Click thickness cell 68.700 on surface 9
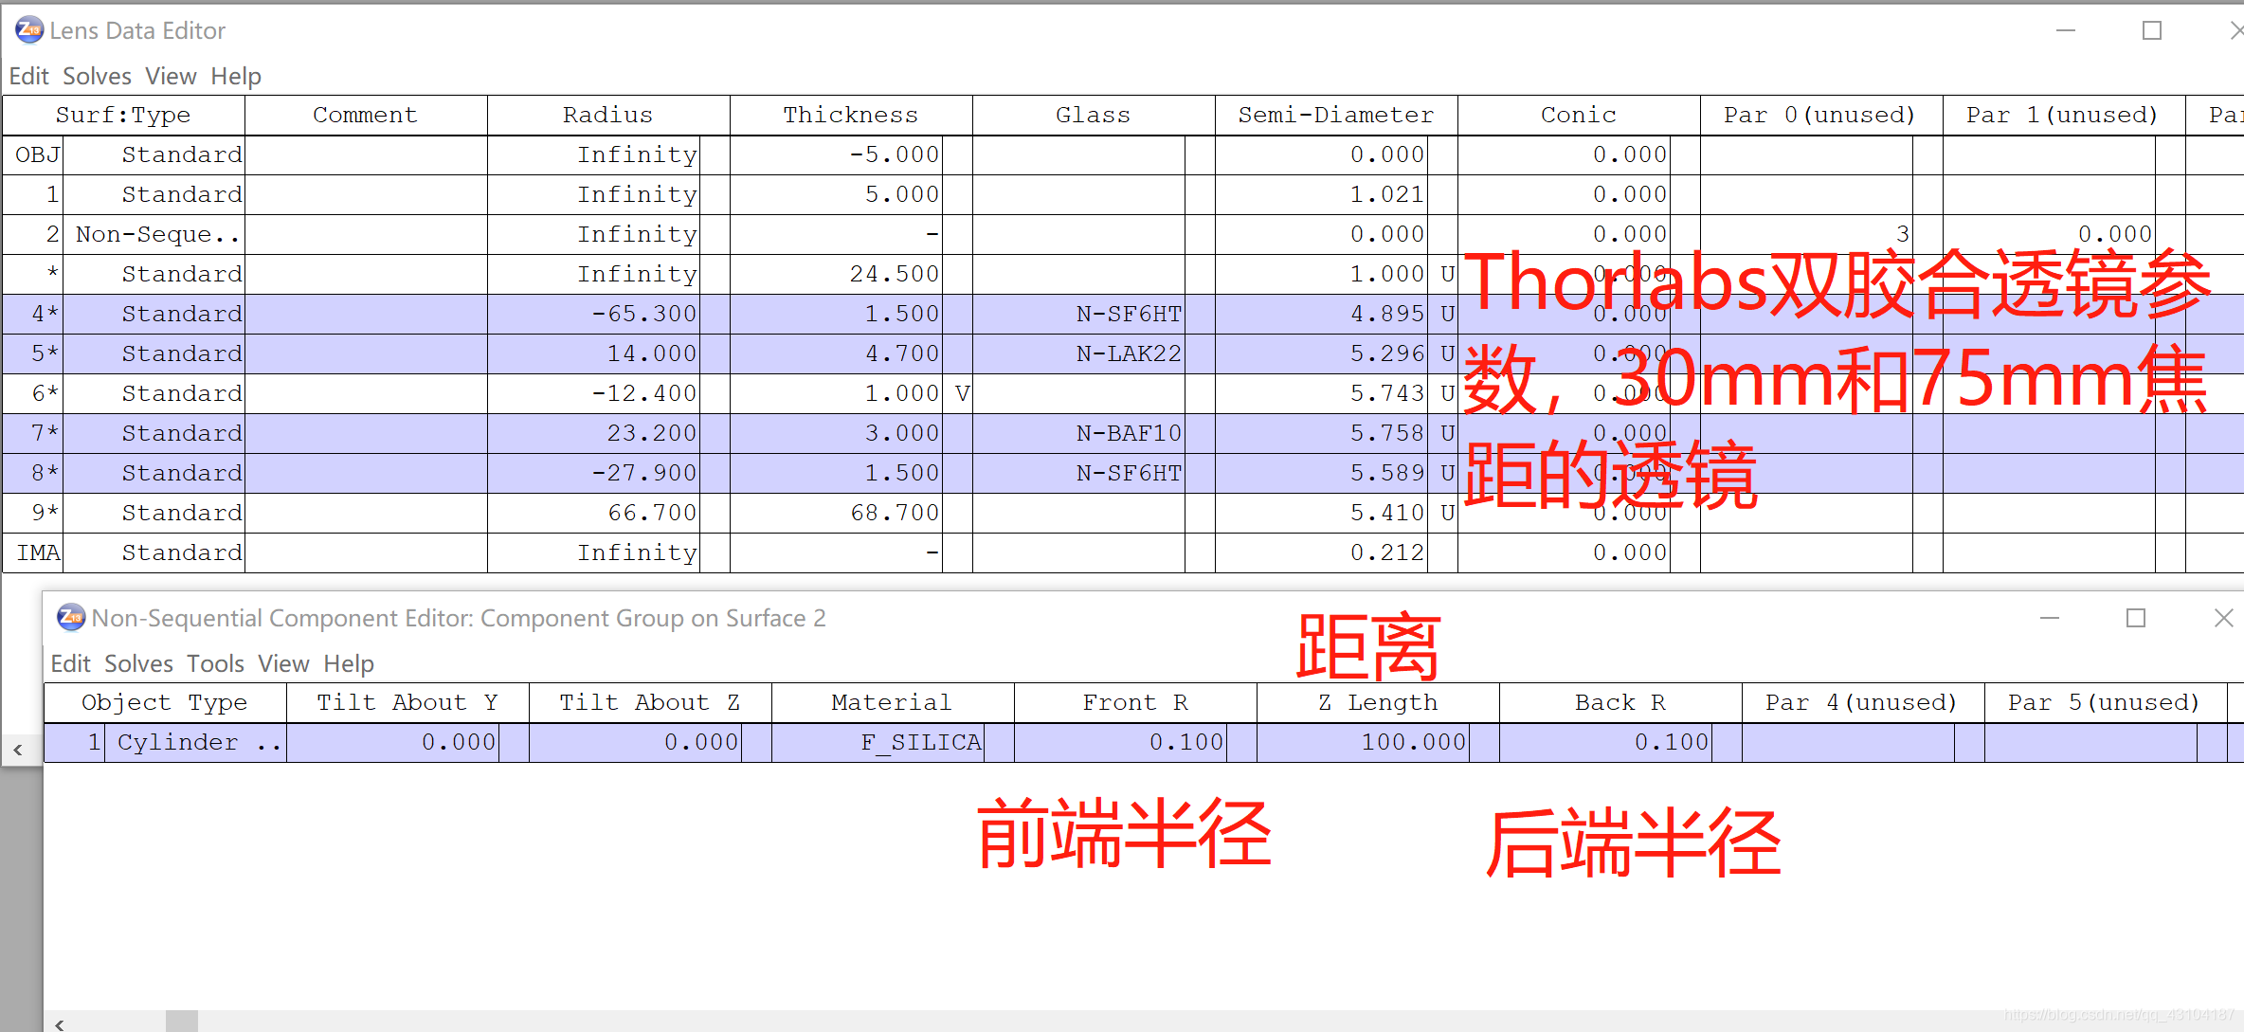Viewport: 2244px width, 1032px height. coord(837,513)
